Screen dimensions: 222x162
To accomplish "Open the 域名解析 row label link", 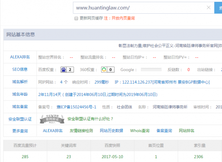I will (20, 82).
